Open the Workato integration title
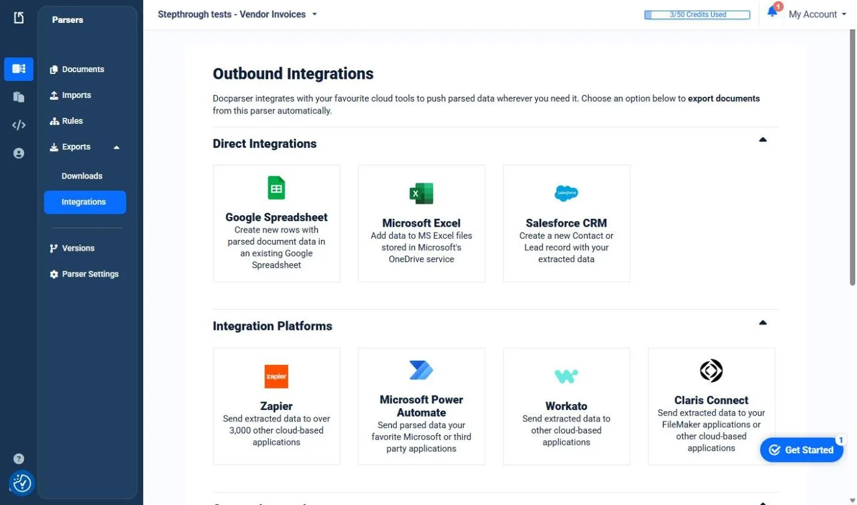The height and width of the screenshot is (505, 857). [567, 406]
